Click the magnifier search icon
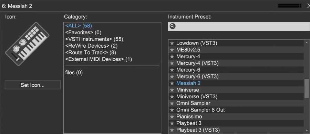The image size is (310, 134). tap(173, 26)
